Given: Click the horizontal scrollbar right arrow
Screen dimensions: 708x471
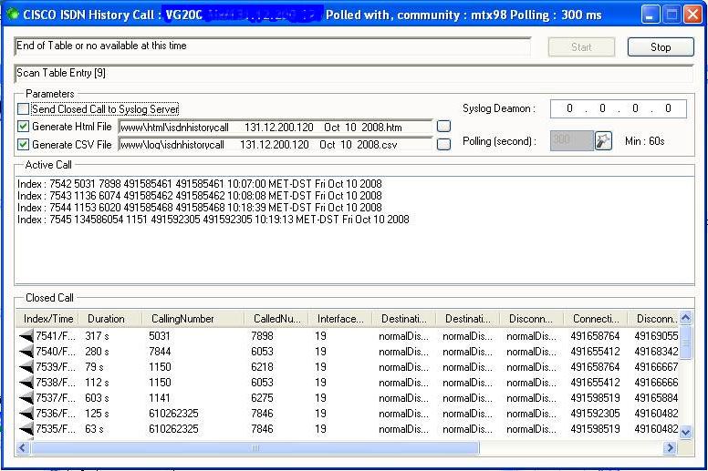Looking at the screenshot, I should (670, 447).
